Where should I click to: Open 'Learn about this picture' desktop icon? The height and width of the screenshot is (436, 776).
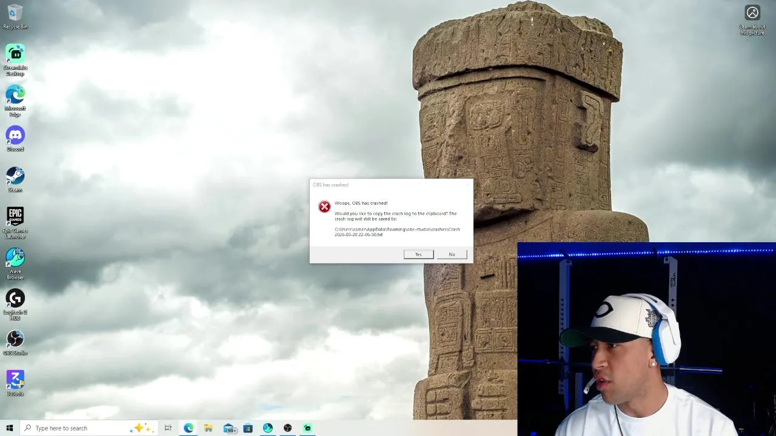(752, 19)
